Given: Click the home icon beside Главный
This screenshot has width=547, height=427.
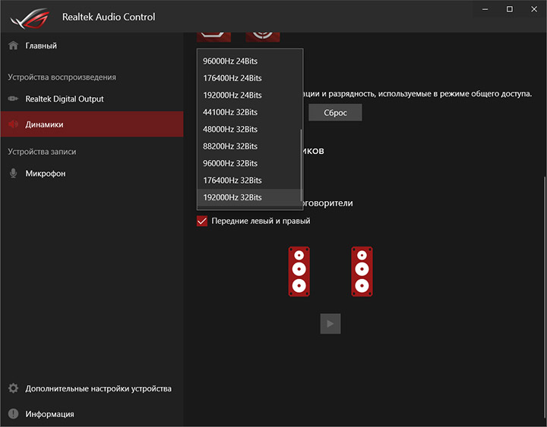Looking at the screenshot, I should pos(13,46).
